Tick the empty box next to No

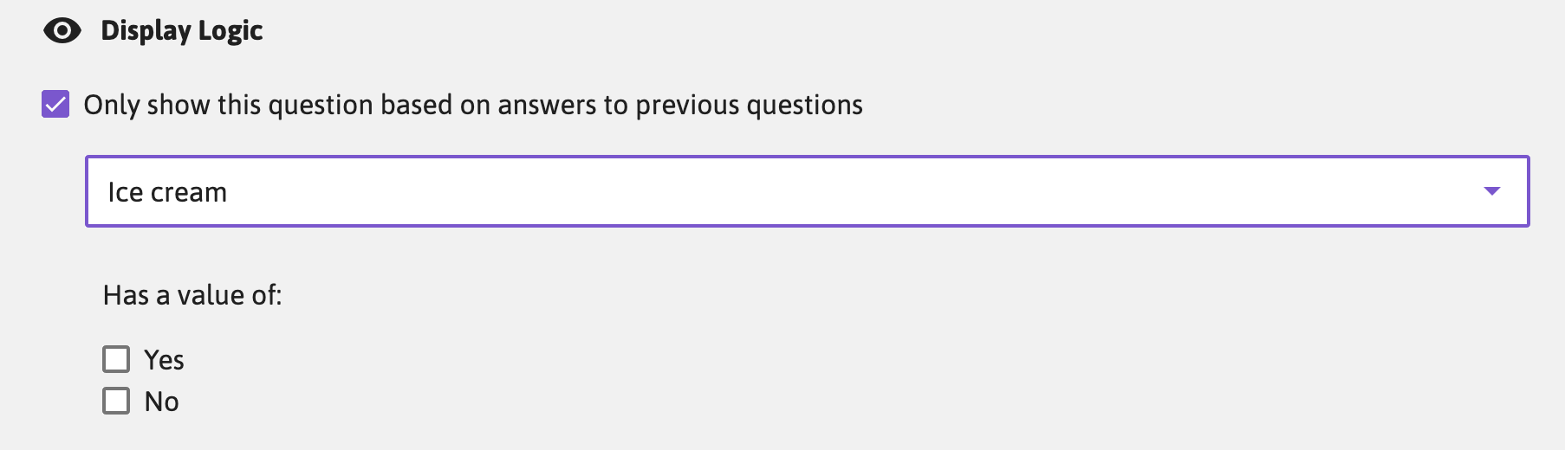[x=116, y=401]
